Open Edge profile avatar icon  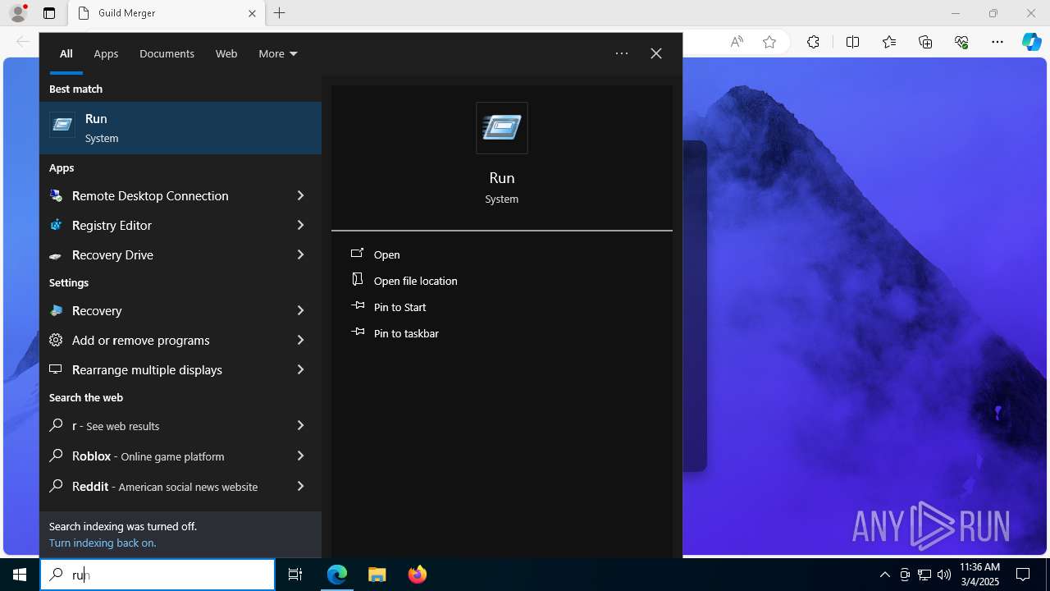tap(18, 13)
